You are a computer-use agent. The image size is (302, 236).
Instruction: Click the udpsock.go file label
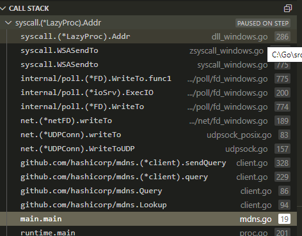coord(246,149)
